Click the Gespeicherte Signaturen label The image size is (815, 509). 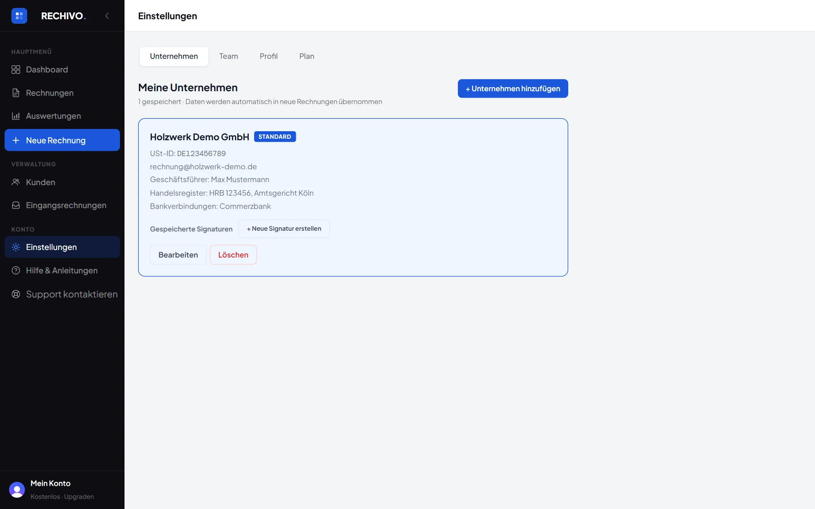click(x=191, y=229)
